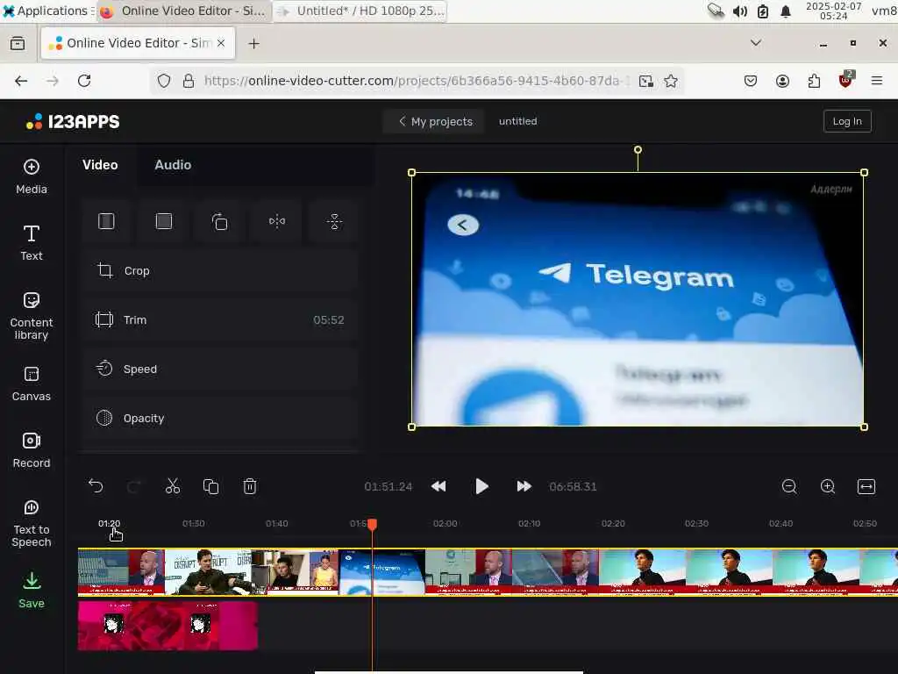Select the Online Video Editor browser tab

(138, 43)
